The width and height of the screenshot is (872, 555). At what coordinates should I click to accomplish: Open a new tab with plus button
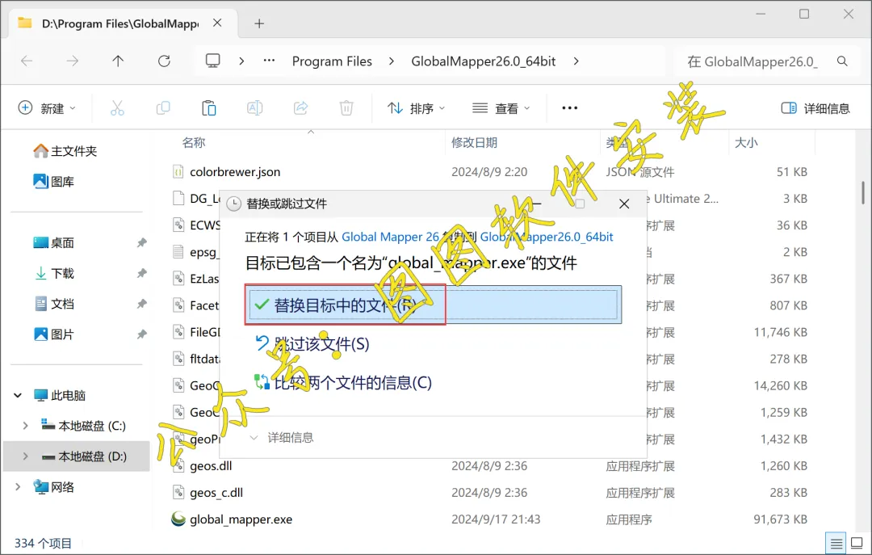pyautogui.click(x=259, y=23)
